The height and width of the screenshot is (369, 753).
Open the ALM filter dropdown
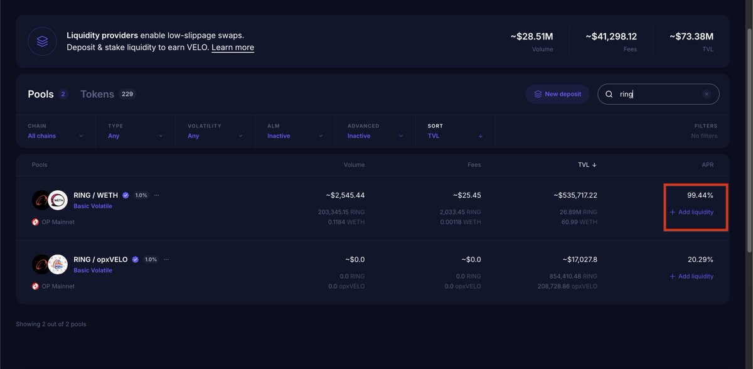click(294, 131)
